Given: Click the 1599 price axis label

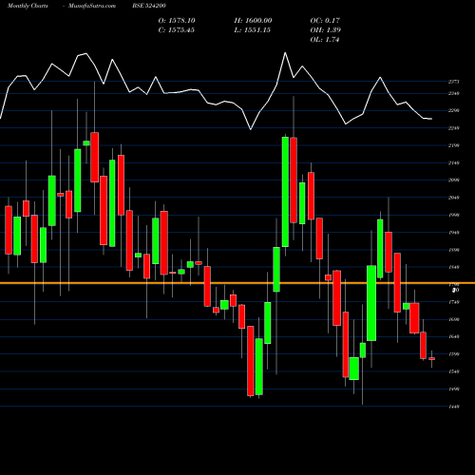Looking at the screenshot, I should (454, 354).
